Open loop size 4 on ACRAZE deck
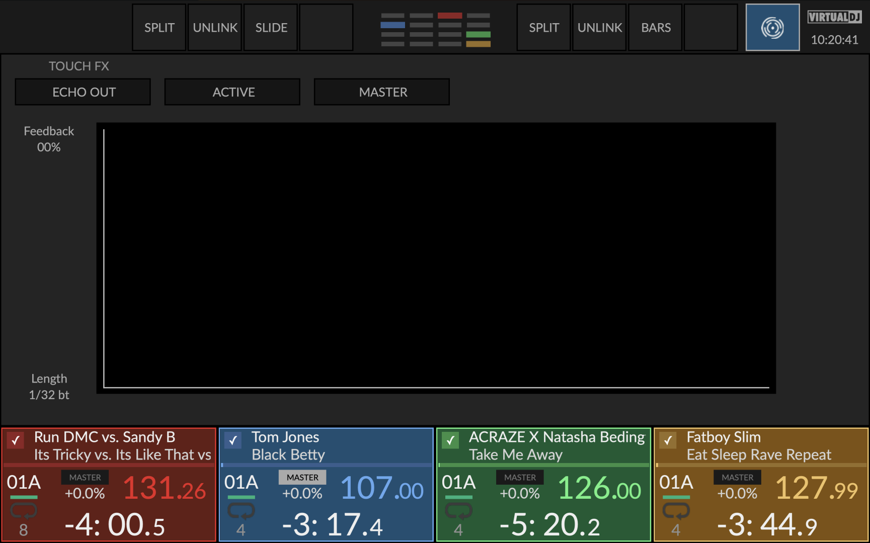 pos(458,530)
